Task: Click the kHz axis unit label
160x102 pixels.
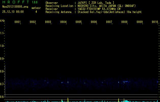Action: 2,20
